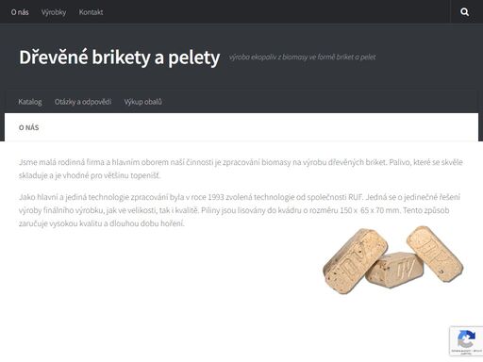Go to the Výrobky menu item
This screenshot has width=483, height=362.
[x=54, y=12]
